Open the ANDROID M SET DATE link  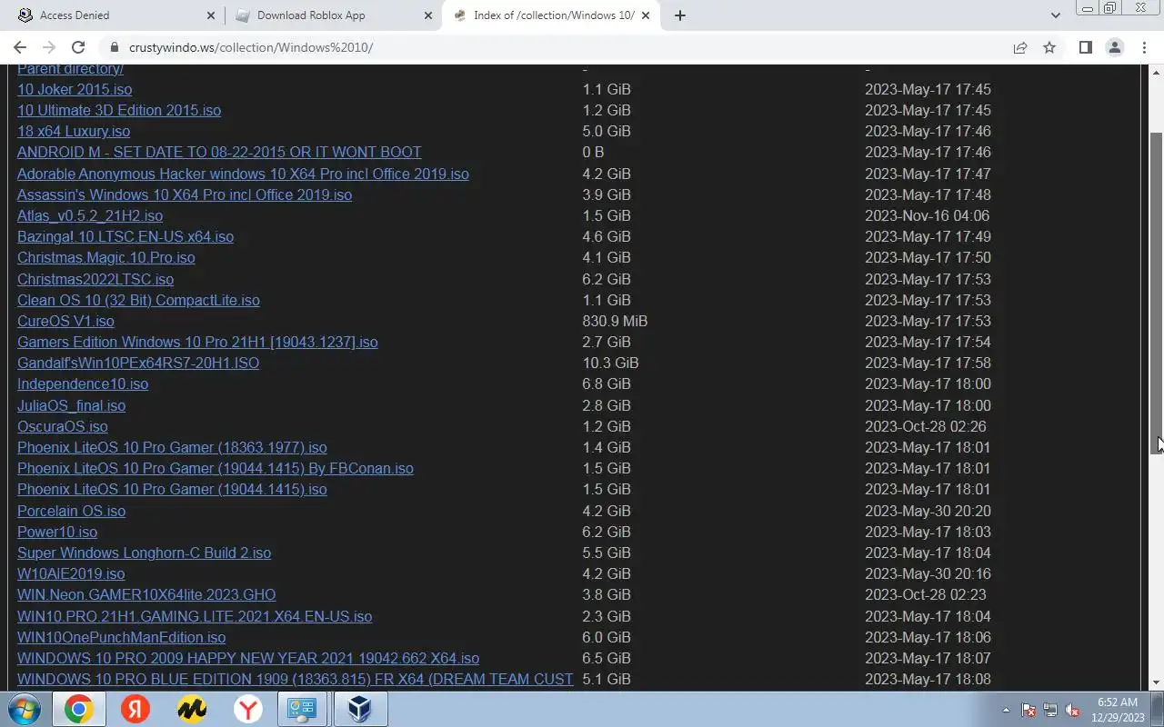(219, 152)
